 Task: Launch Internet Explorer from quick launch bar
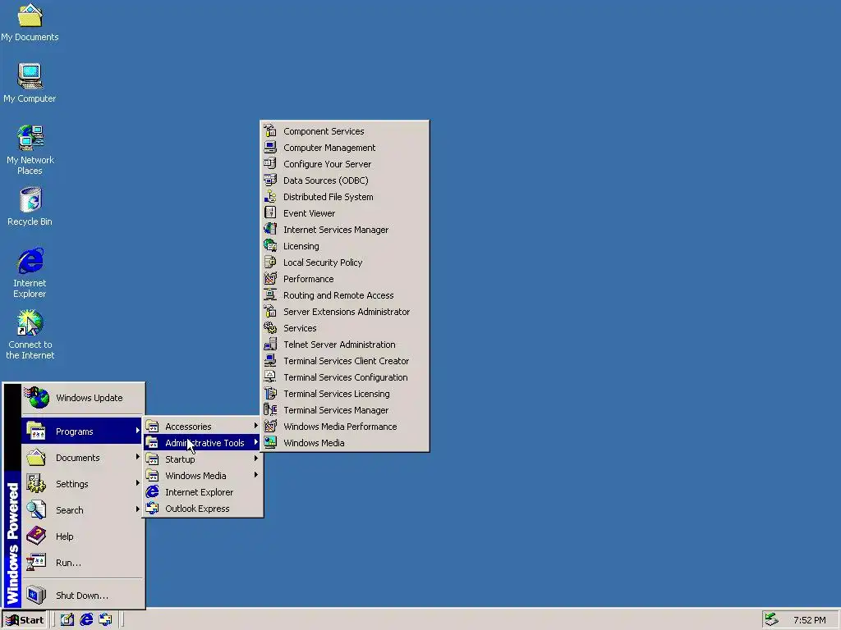tap(86, 620)
